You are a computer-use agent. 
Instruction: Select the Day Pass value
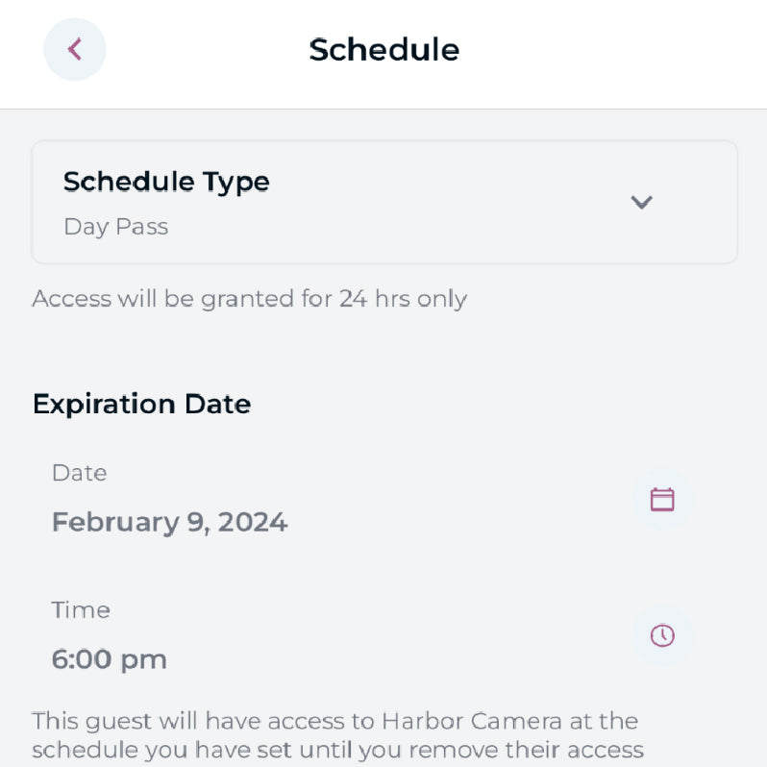click(115, 227)
